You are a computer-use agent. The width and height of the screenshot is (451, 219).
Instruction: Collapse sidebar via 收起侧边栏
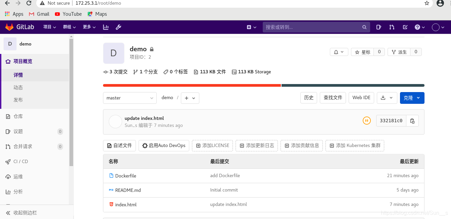pyautogui.click(x=21, y=213)
